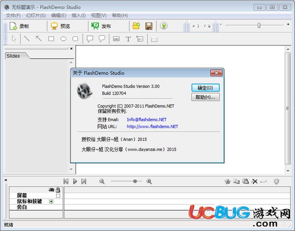Open the 编辑(E) menu
The height and width of the screenshot is (231, 295).
pyautogui.click(x=59, y=15)
